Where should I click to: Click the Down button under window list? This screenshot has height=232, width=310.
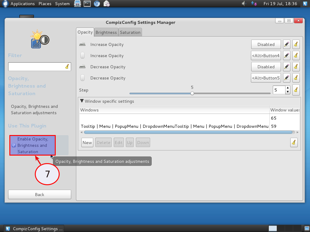tap(143, 143)
